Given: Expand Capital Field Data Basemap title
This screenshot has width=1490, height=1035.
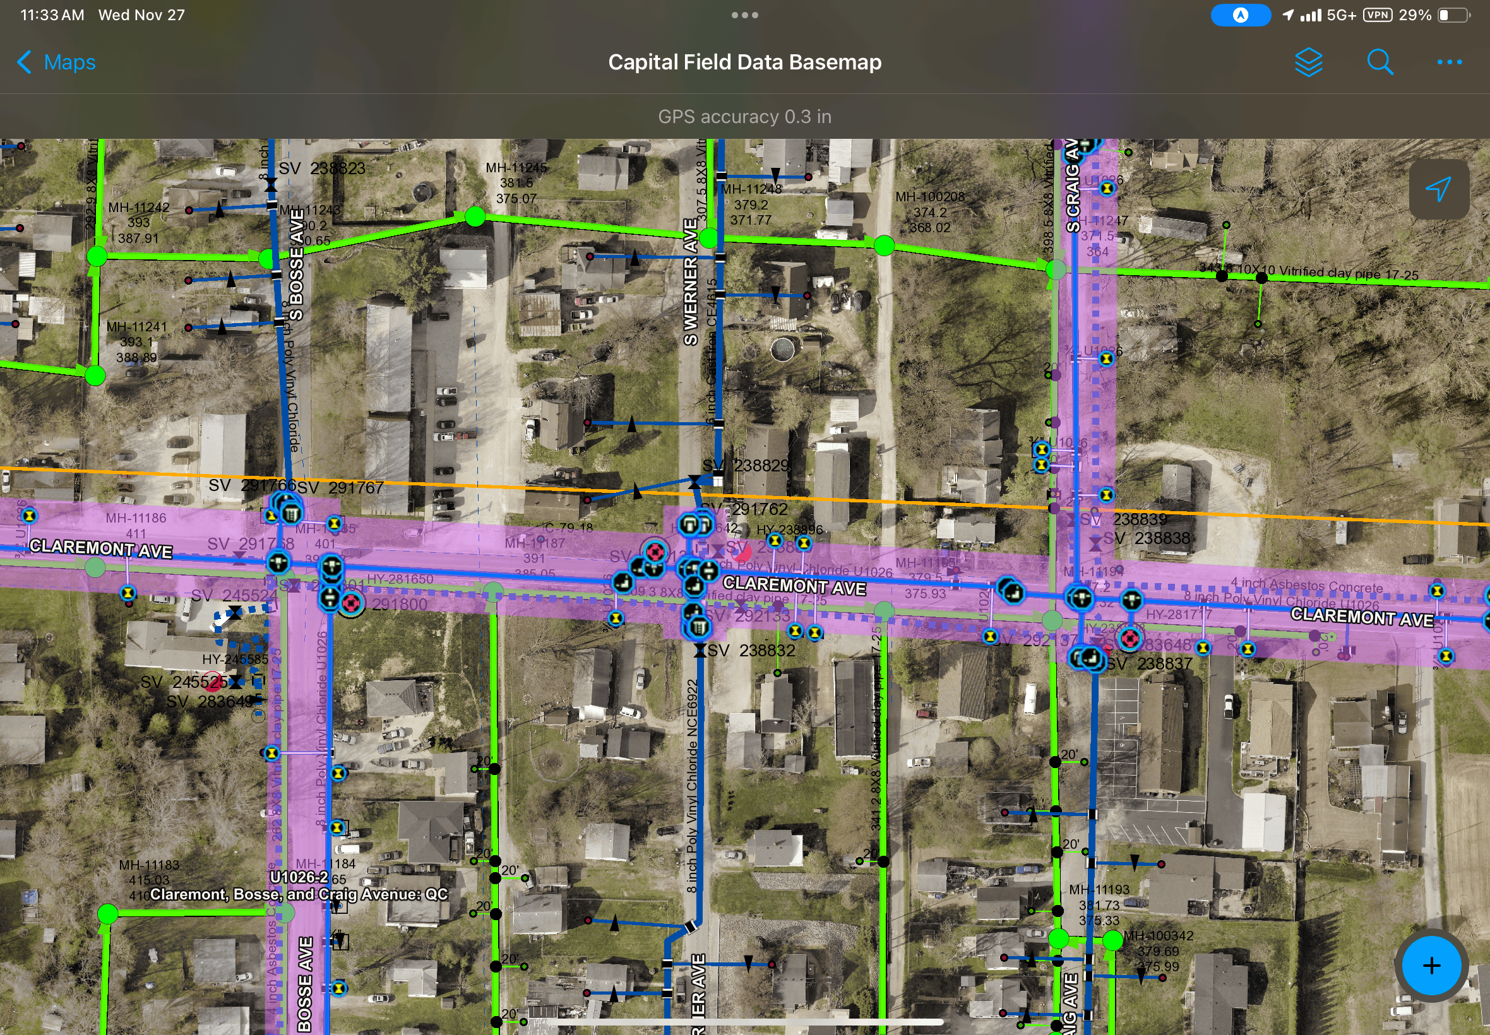Looking at the screenshot, I should click(744, 62).
